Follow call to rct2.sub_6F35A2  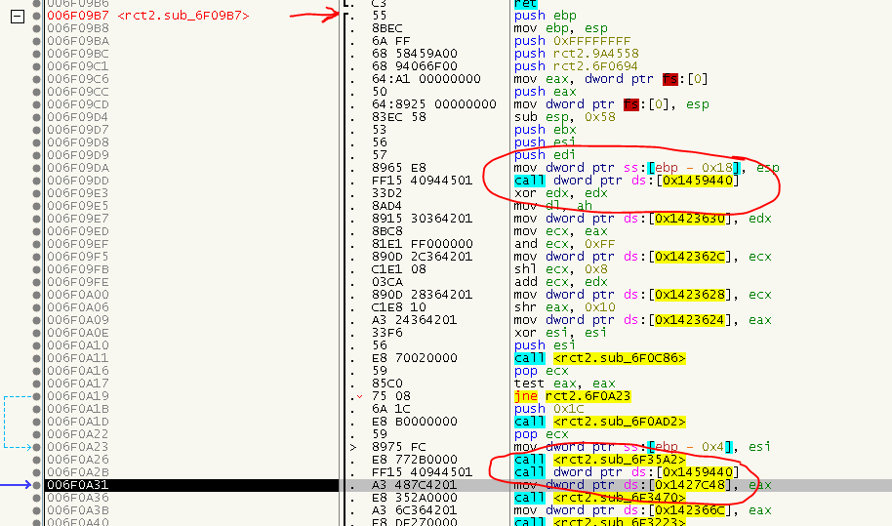click(619, 460)
